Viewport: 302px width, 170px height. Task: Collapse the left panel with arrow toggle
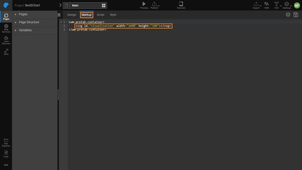(59, 15)
